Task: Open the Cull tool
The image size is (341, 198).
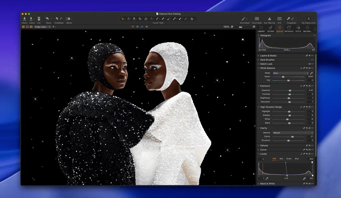Action: 39,19
